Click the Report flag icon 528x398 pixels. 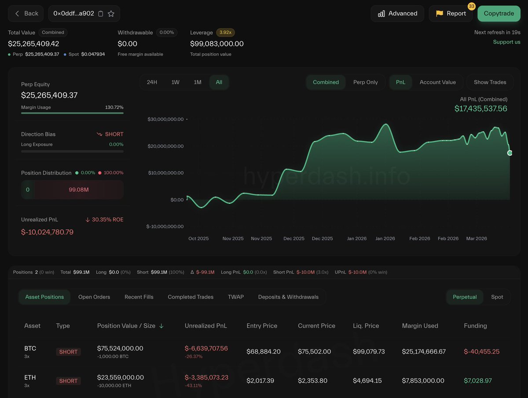[439, 14]
